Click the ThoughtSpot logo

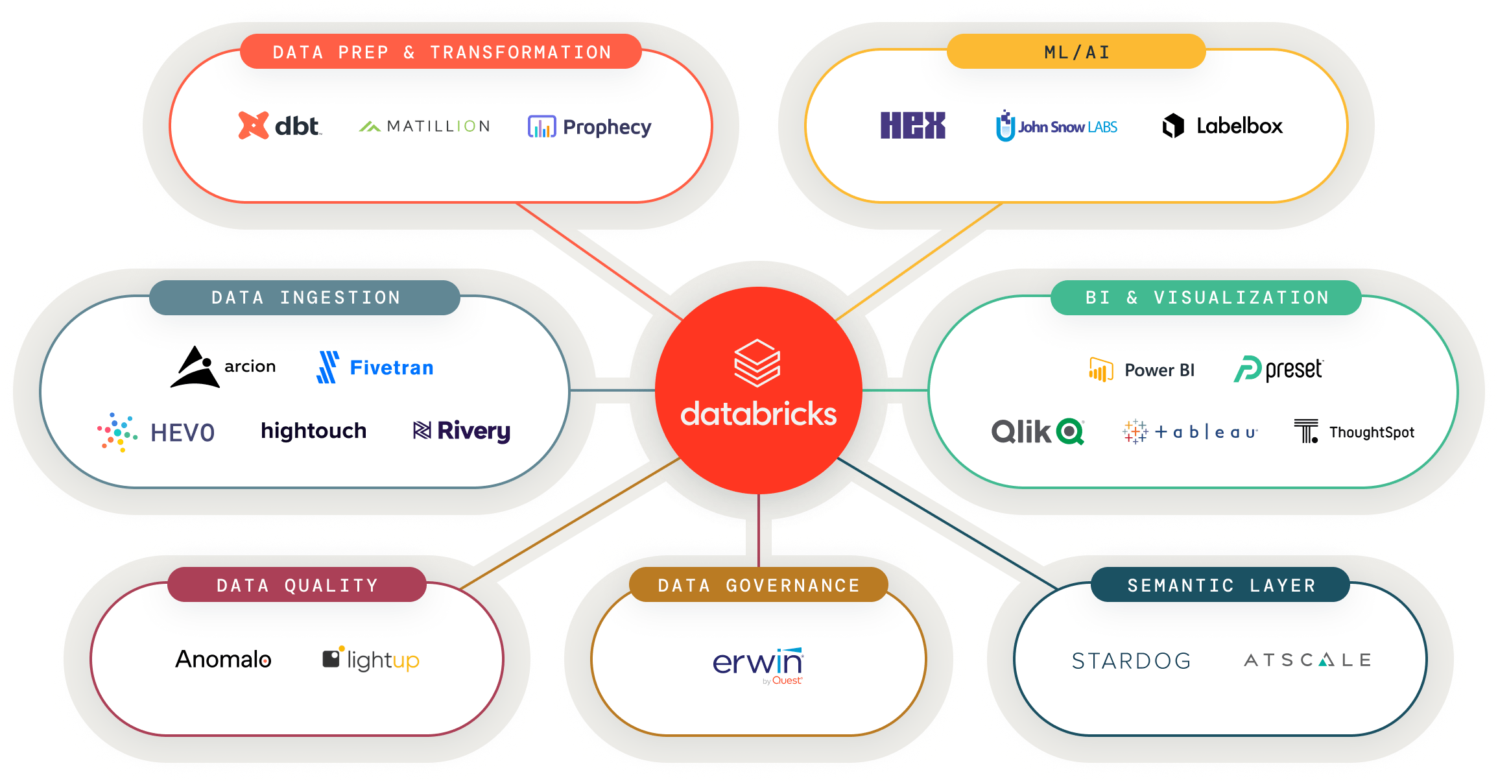pyautogui.click(x=1354, y=431)
